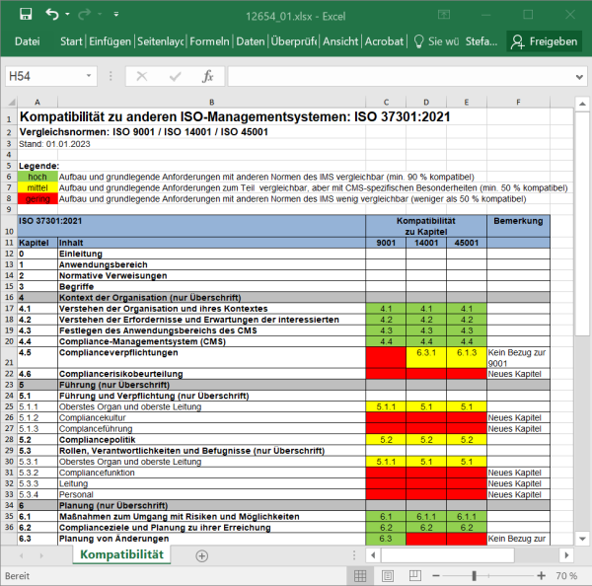Click the Undo arrow icon
This screenshot has width=592, height=586.
point(52,15)
